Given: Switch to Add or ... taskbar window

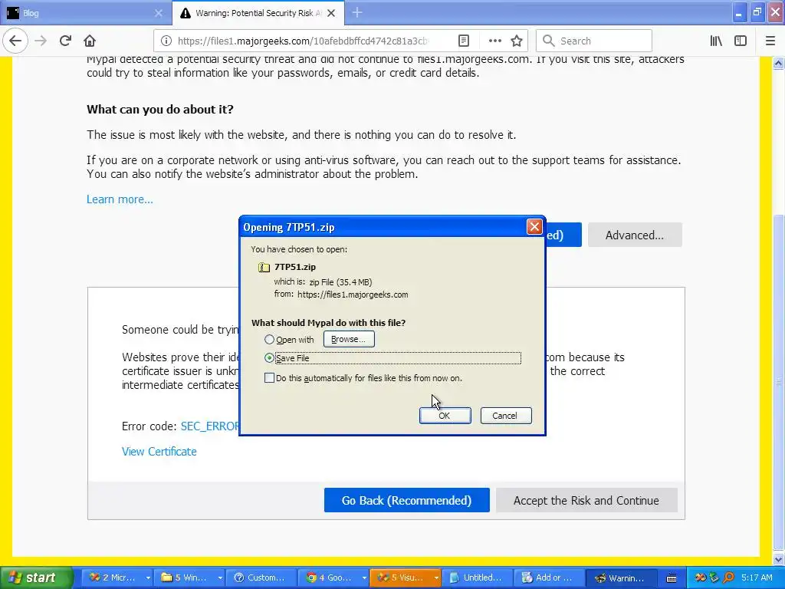Looking at the screenshot, I should [549, 577].
